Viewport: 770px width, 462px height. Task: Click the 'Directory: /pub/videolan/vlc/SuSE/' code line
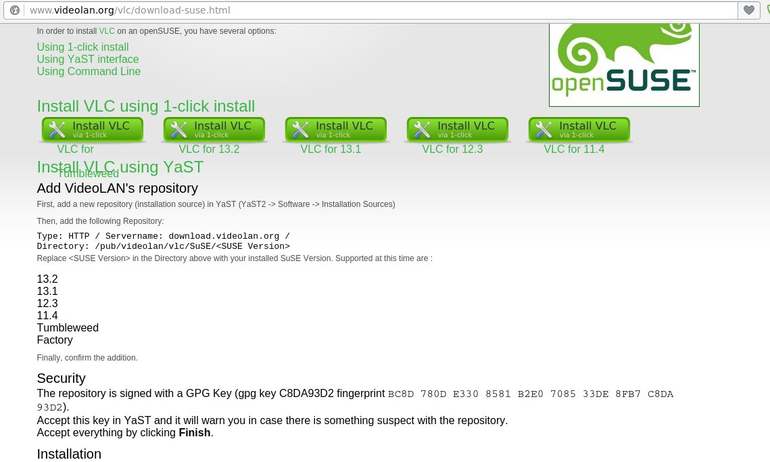(164, 246)
